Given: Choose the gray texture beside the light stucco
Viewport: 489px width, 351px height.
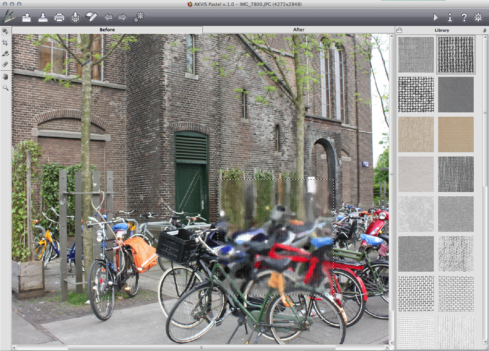Looking at the screenshot, I should pyautogui.click(x=456, y=214).
